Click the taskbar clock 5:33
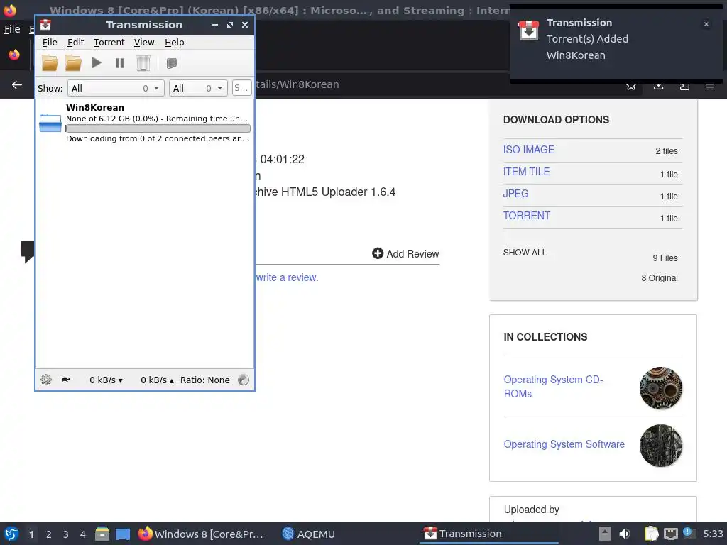Viewport: 727px width, 545px height. [x=713, y=534]
